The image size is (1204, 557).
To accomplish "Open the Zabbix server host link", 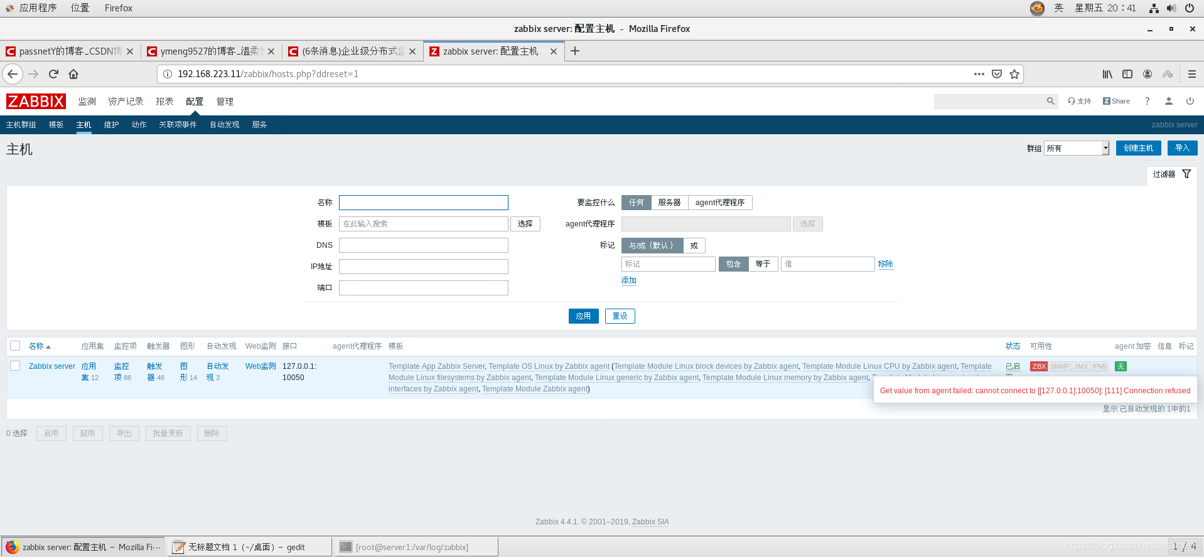I will [x=52, y=366].
